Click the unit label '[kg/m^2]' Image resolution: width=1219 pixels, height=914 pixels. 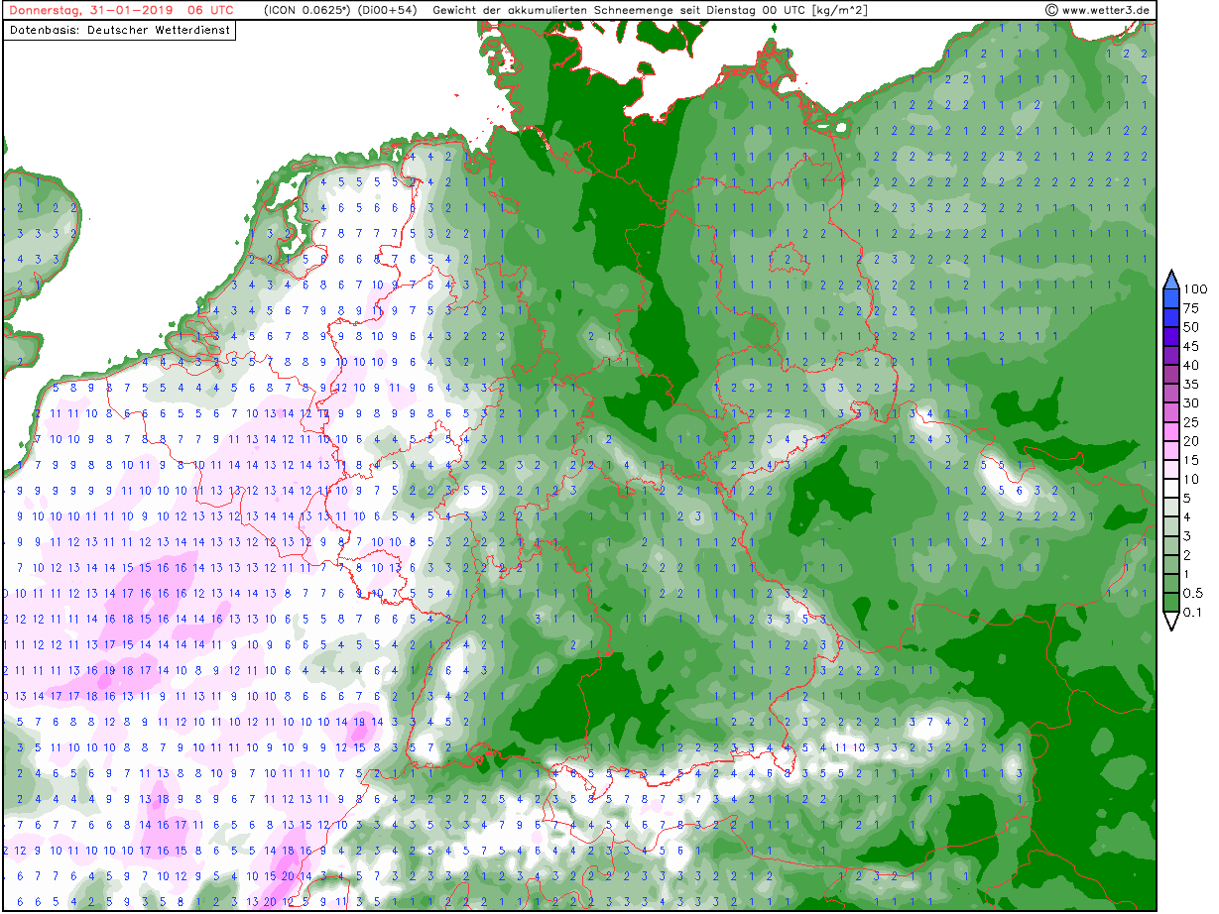pos(839,10)
